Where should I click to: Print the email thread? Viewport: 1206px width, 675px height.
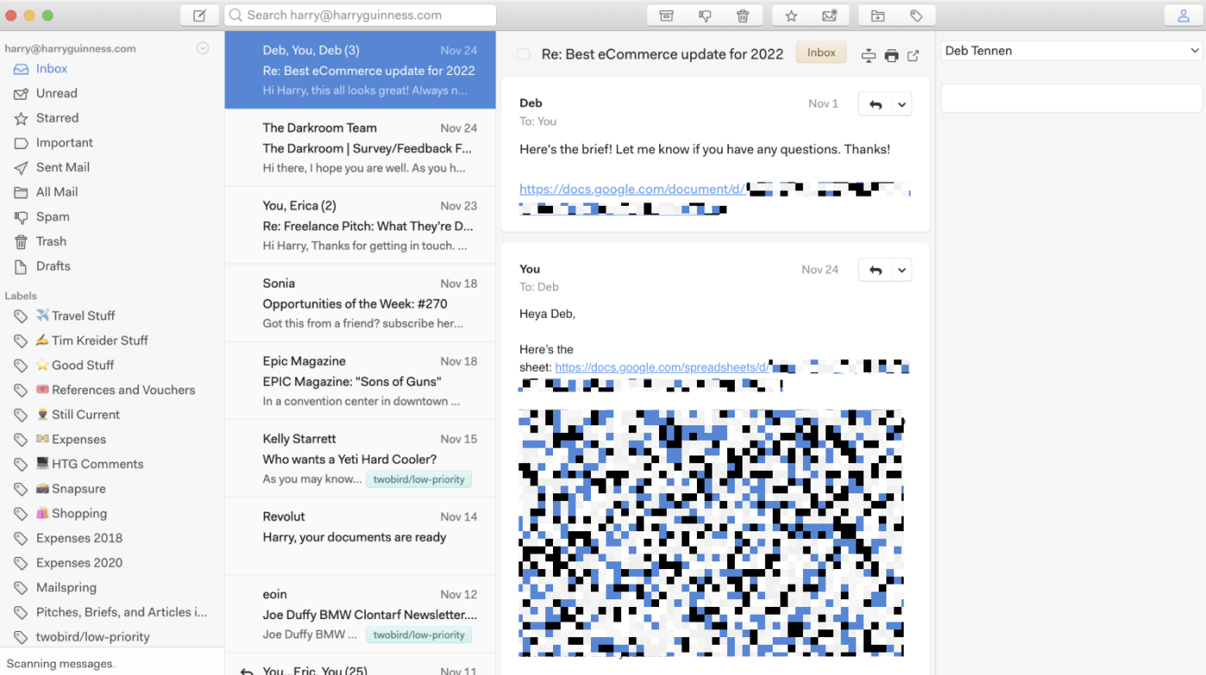click(892, 55)
